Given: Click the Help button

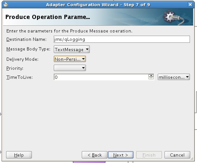Looking at the screenshot, I should click(x=19, y=155).
